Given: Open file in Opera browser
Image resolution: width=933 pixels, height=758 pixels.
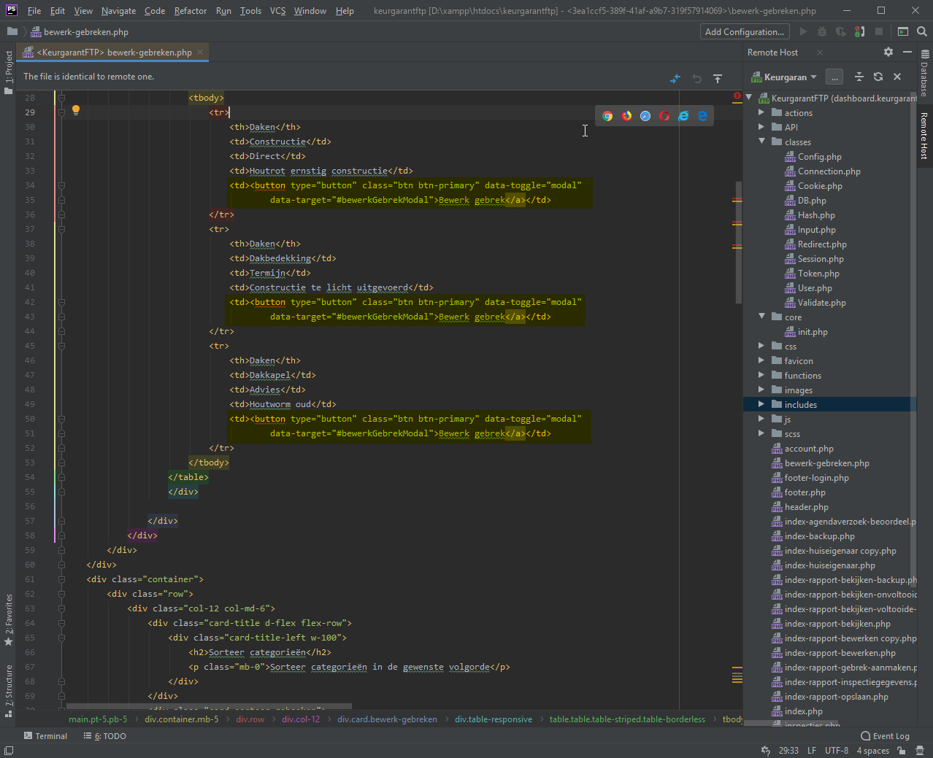Looking at the screenshot, I should (664, 116).
